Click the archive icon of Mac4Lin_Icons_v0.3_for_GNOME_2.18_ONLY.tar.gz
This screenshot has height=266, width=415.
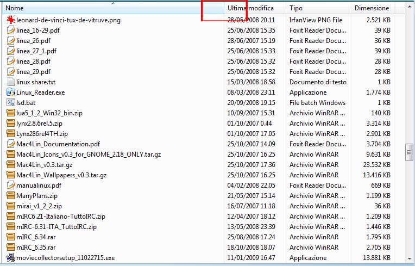11,154
